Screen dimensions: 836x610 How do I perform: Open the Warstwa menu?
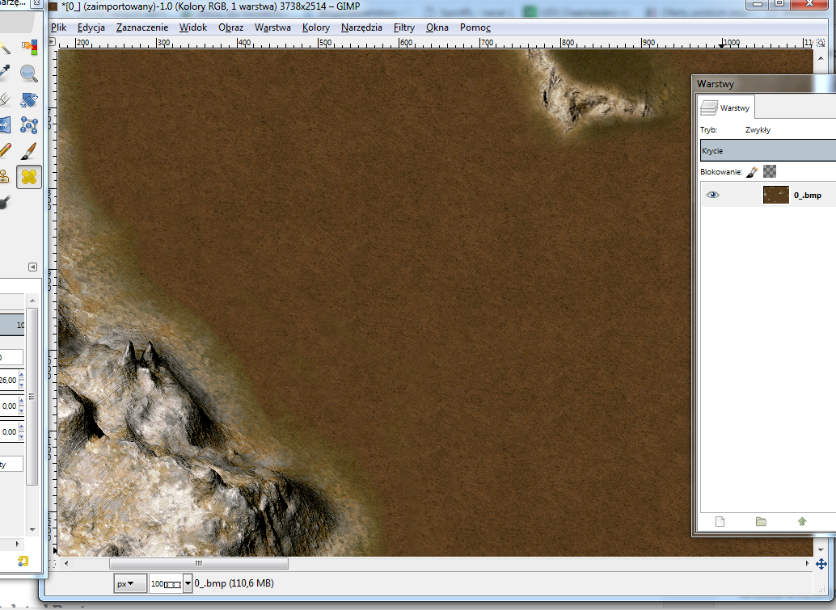(272, 27)
